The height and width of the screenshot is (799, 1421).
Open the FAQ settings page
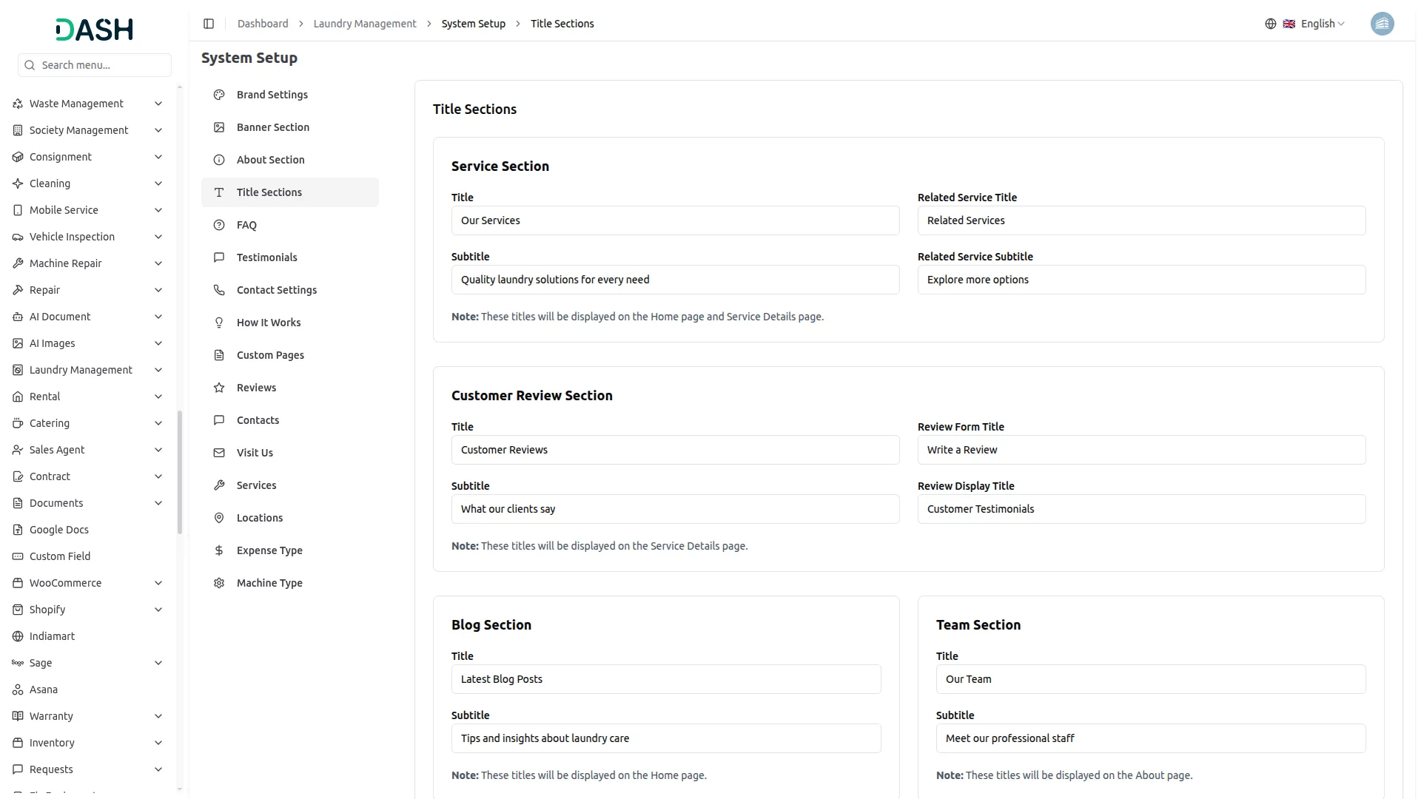click(x=246, y=225)
